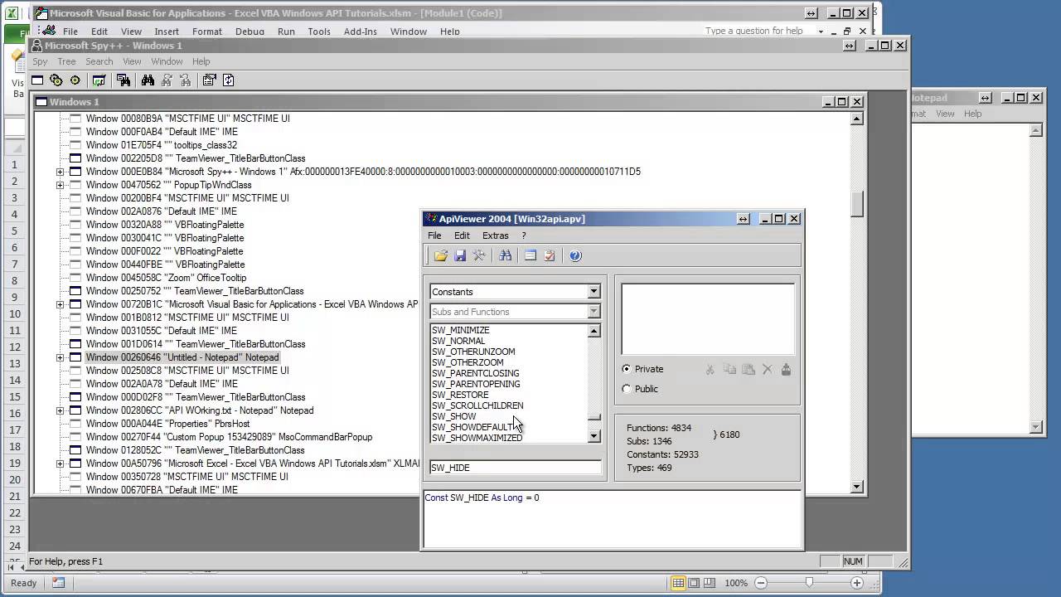Click the ApiViewer open file icon
1061x597 pixels.
coord(441,255)
